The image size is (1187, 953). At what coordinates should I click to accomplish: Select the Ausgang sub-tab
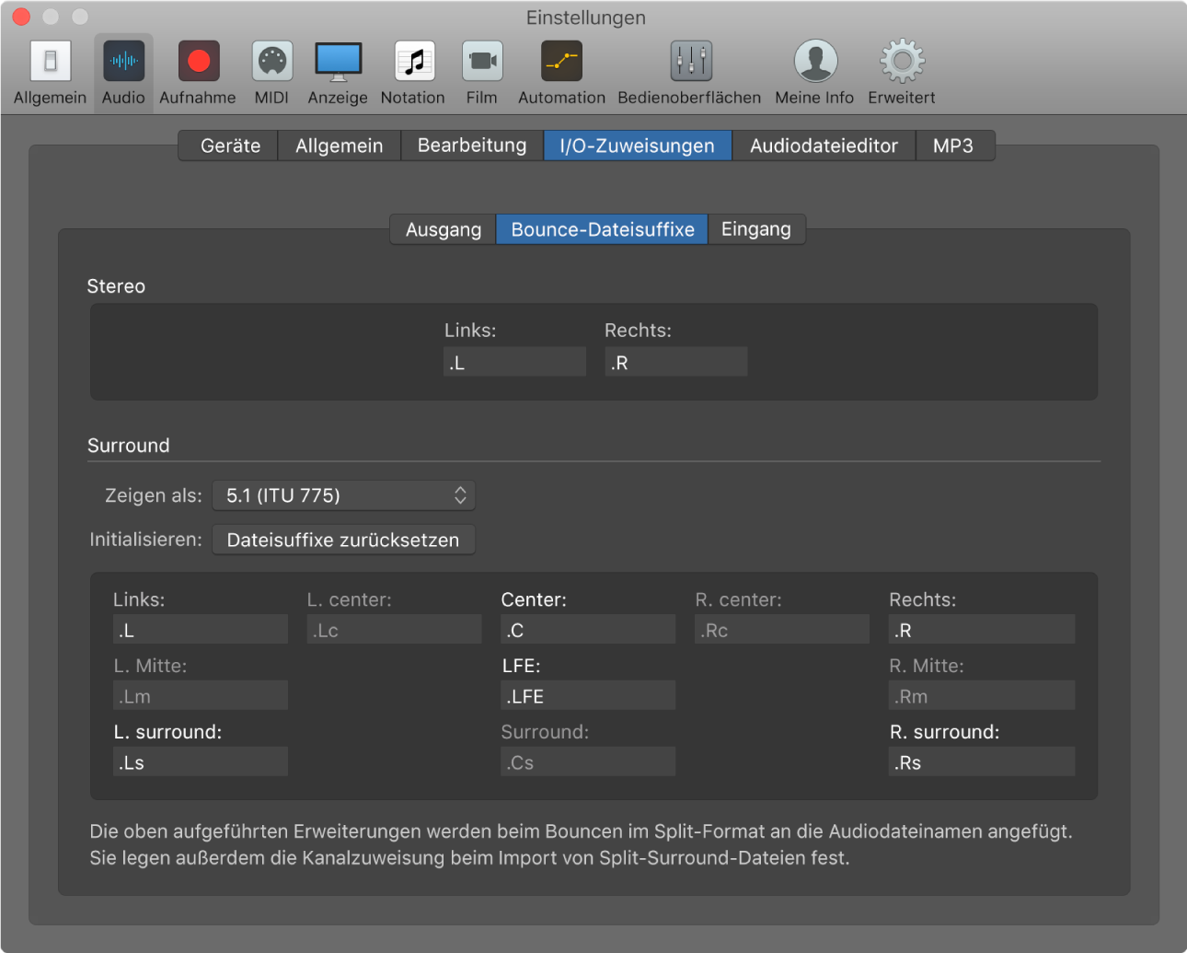[444, 229]
